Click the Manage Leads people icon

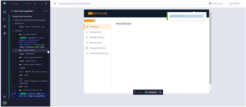pyautogui.click(x=87, y=43)
